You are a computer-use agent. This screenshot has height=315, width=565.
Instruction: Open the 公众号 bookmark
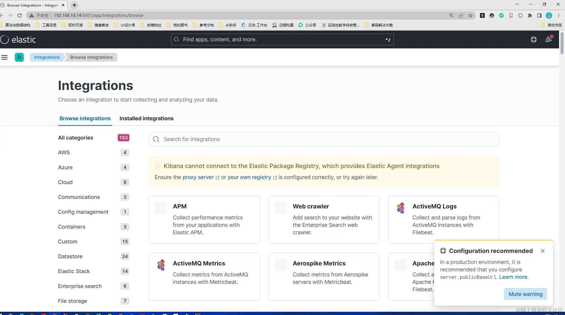point(307,25)
